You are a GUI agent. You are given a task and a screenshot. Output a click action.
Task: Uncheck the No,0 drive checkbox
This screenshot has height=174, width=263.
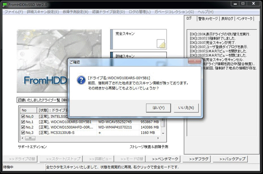(x=23, y=117)
